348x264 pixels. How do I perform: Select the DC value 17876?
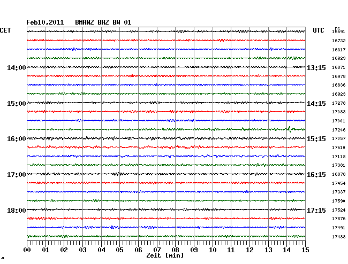339,219
